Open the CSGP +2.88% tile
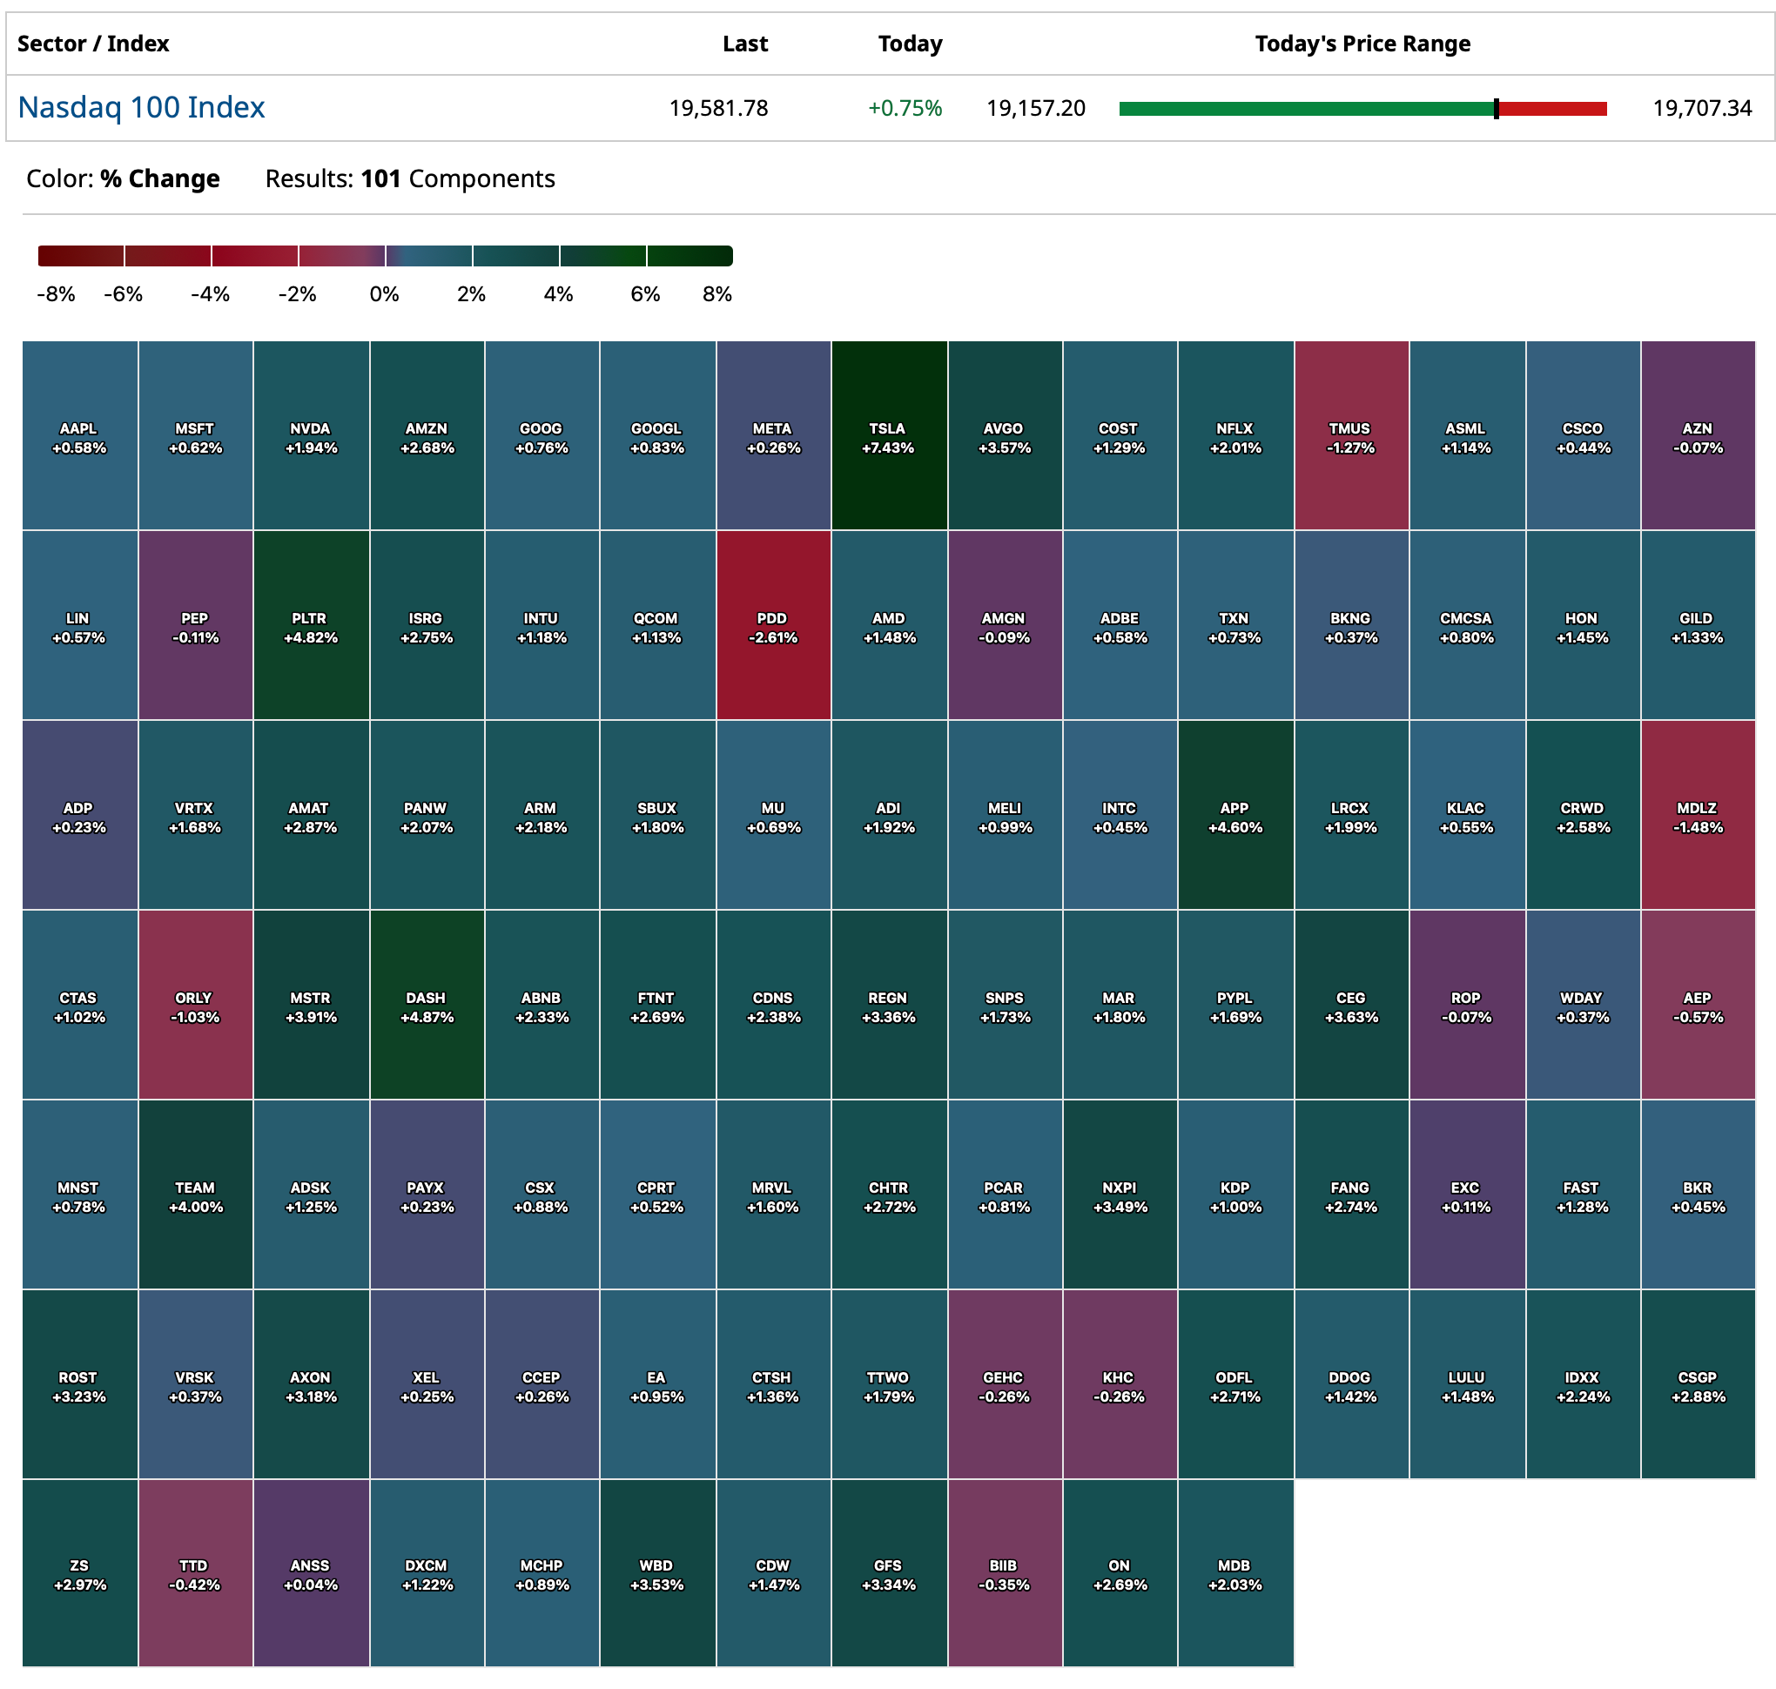Screen dimensions: 1776x1689 1697,1384
